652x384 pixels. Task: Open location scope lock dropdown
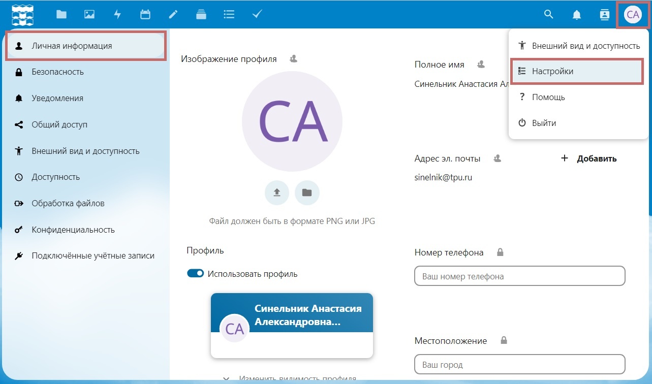[504, 340]
